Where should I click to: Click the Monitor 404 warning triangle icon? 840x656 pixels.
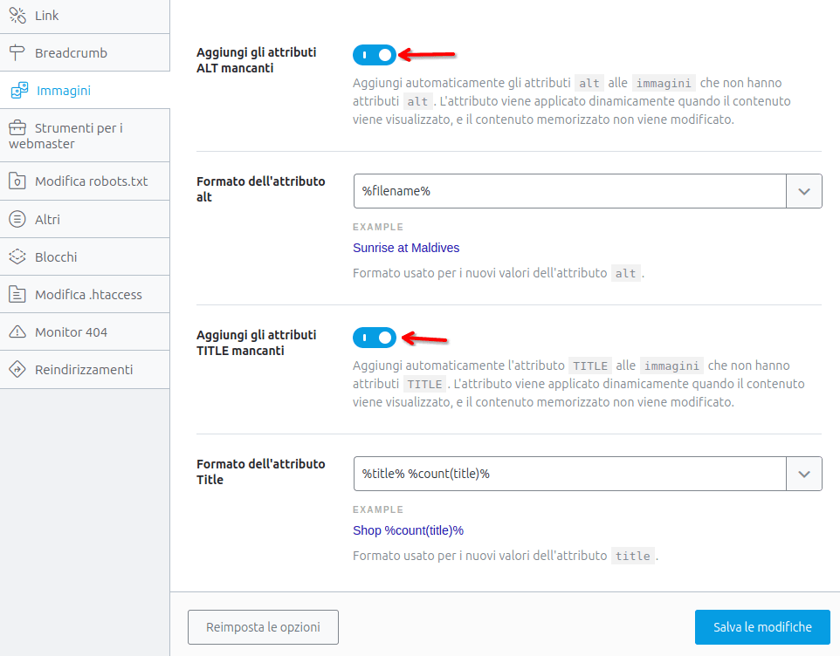pos(17,331)
